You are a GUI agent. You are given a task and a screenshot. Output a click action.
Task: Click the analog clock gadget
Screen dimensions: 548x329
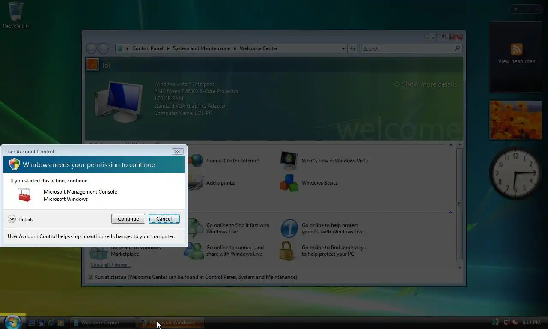[515, 173]
